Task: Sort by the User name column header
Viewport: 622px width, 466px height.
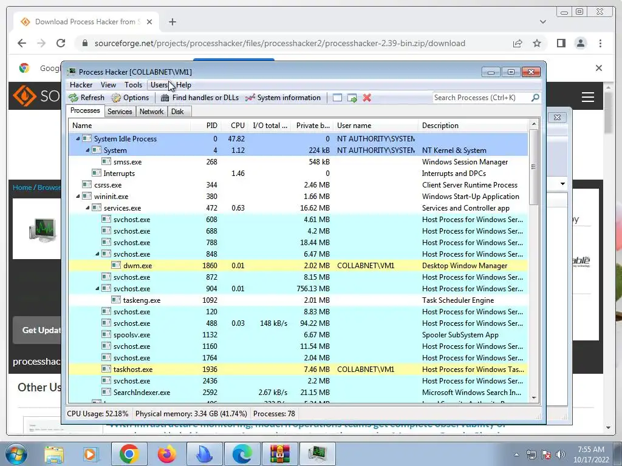Action: tap(375, 126)
